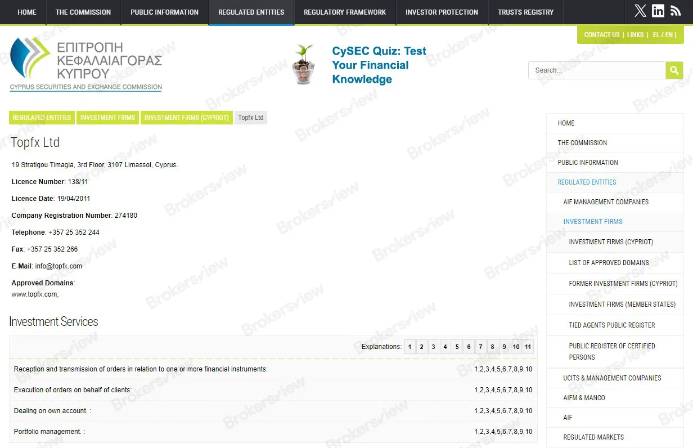Select explanation number 6
The image size is (693, 448).
coord(469,347)
